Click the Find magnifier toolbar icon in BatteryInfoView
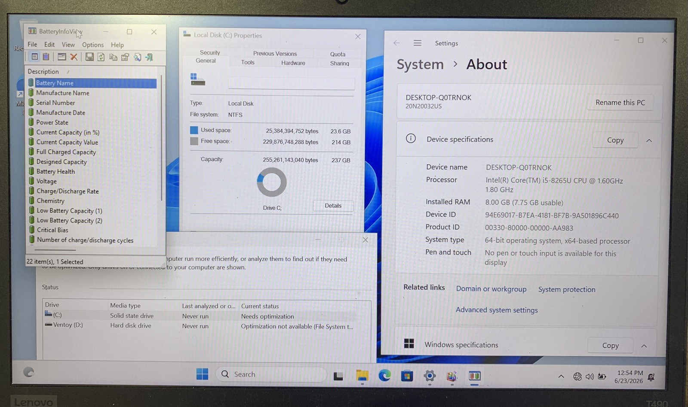The height and width of the screenshot is (407, 688). (x=138, y=57)
